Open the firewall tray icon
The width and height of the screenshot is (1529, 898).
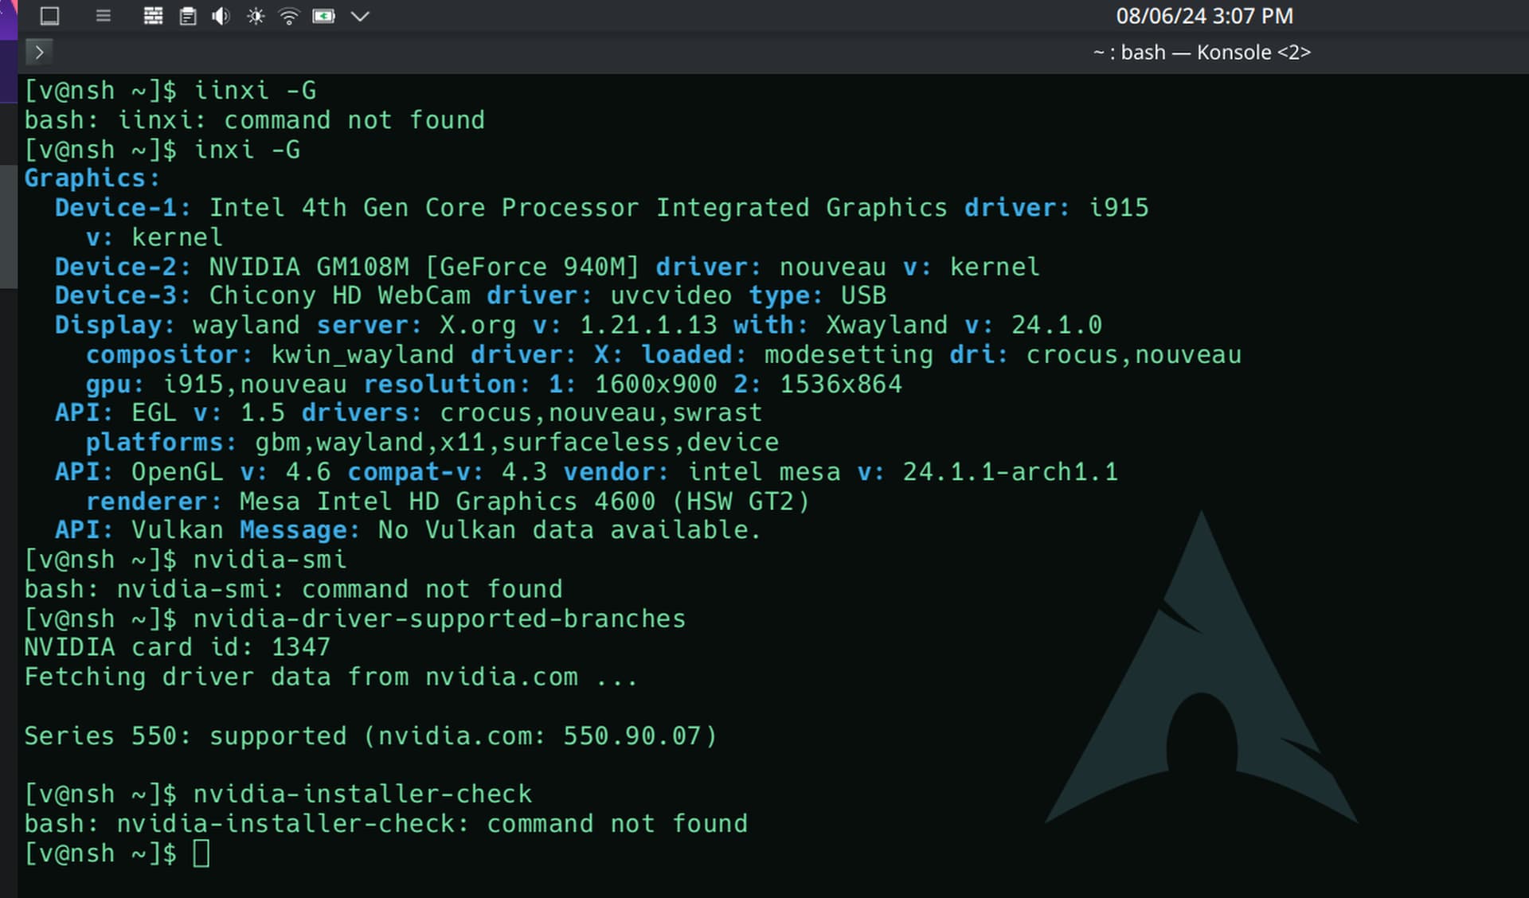[x=153, y=16]
